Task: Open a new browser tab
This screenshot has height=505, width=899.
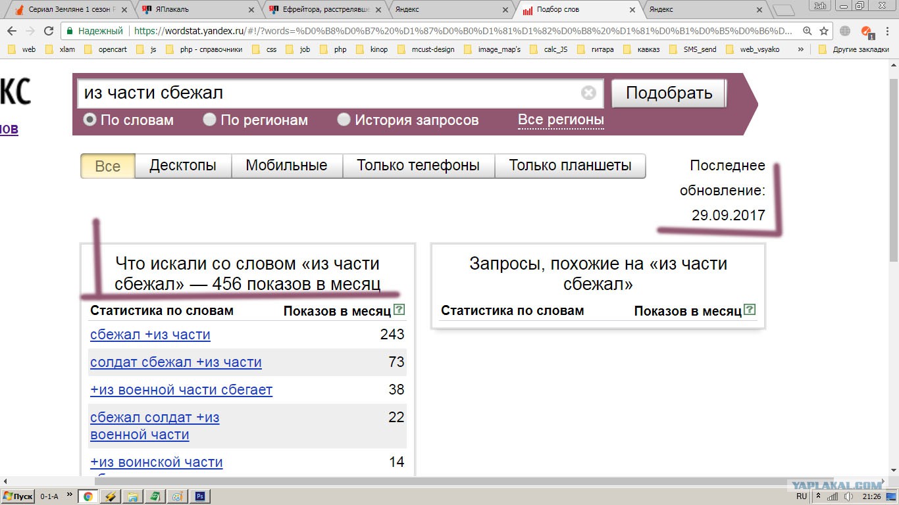Action: [x=783, y=11]
